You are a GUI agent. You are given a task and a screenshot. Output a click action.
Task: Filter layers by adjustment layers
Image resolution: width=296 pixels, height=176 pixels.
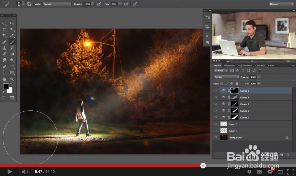tap(237, 71)
